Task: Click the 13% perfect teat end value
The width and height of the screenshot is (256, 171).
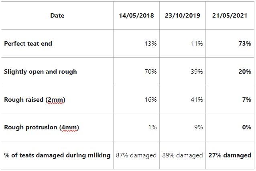Action: tap(150, 44)
